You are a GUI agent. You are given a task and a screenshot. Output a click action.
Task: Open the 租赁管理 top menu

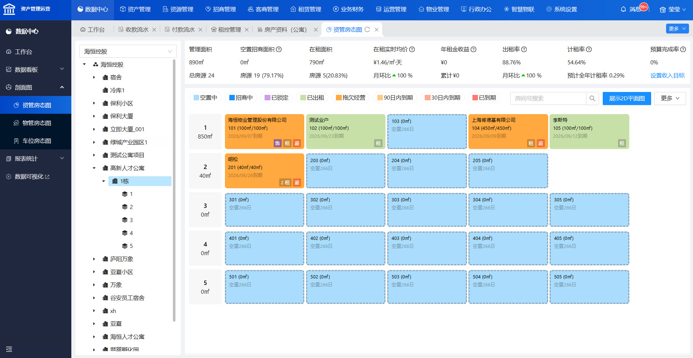306,9
